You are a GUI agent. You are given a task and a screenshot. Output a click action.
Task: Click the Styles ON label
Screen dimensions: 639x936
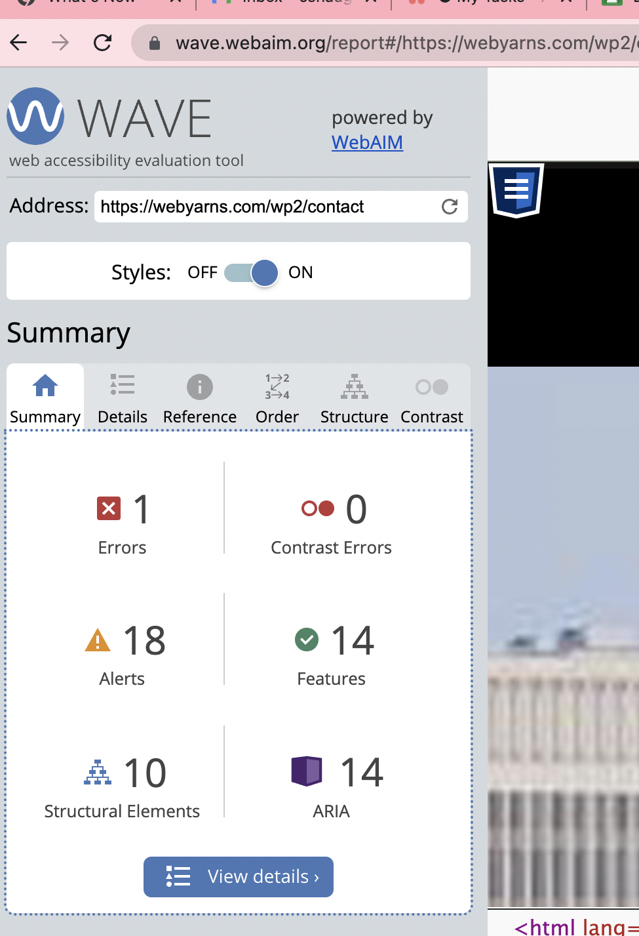(x=301, y=272)
